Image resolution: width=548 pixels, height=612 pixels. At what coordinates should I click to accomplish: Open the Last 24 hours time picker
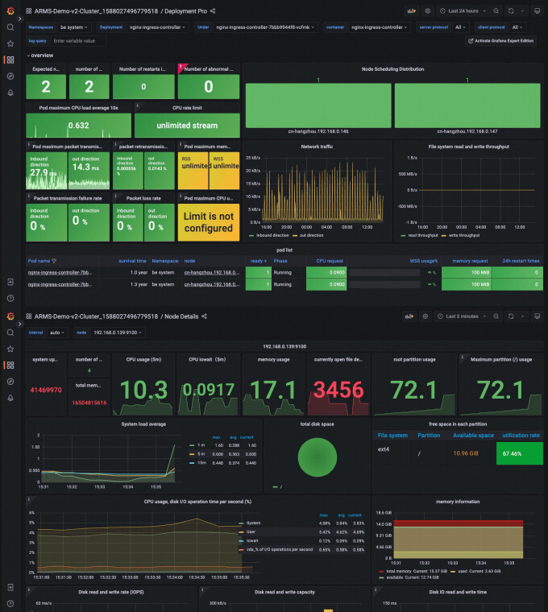[463, 11]
